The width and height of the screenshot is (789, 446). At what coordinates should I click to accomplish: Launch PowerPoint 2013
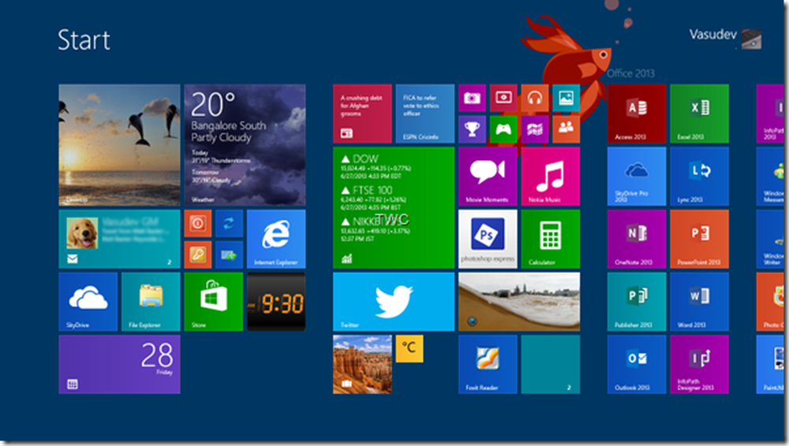[x=699, y=239]
